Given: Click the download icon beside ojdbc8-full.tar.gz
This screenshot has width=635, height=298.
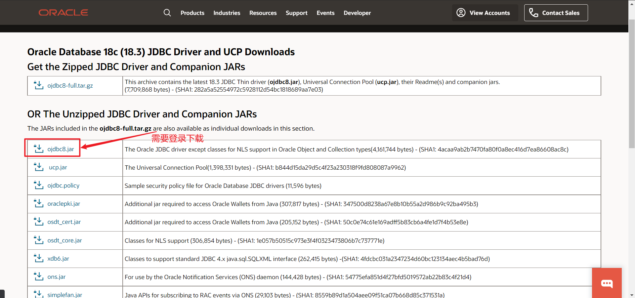Looking at the screenshot, I should pyautogui.click(x=39, y=85).
